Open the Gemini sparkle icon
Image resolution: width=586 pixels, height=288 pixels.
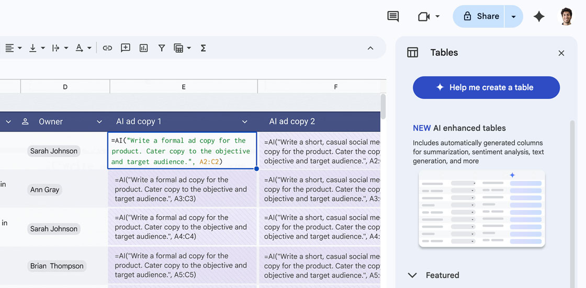click(539, 17)
